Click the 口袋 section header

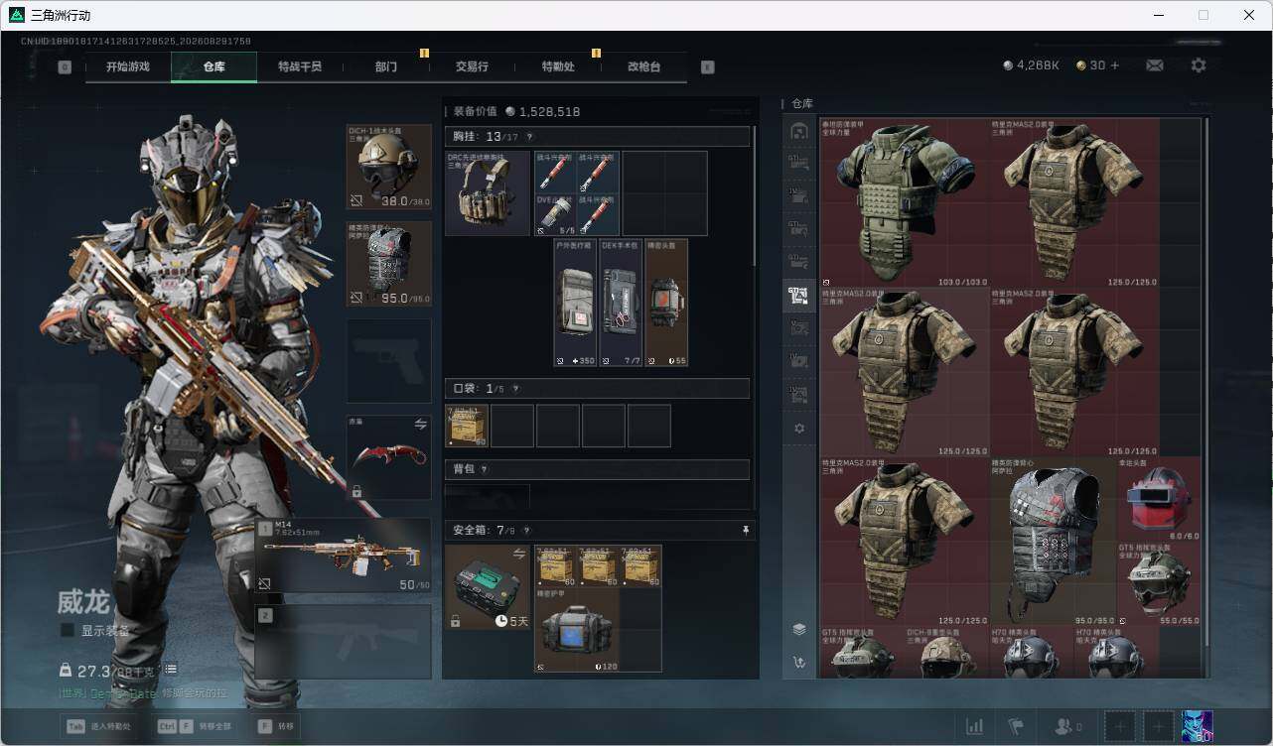[x=598, y=389]
